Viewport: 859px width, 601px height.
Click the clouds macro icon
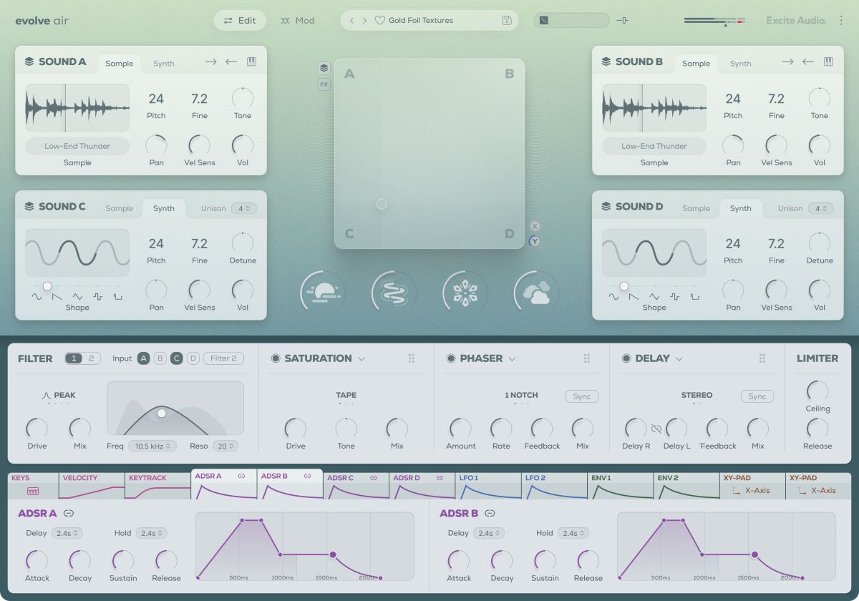point(535,293)
